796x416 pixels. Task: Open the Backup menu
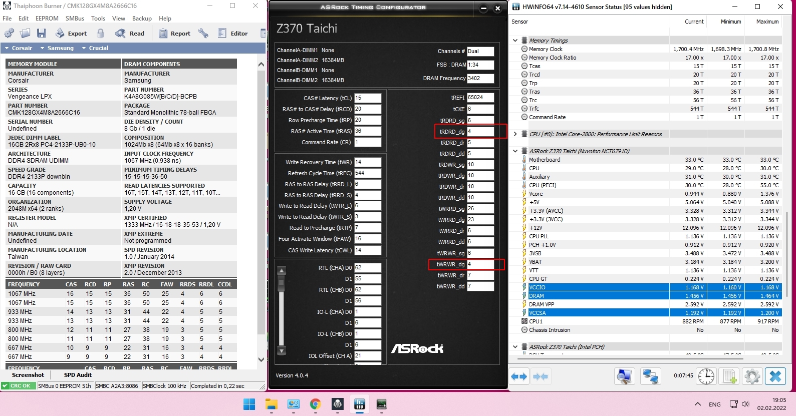pyautogui.click(x=142, y=19)
